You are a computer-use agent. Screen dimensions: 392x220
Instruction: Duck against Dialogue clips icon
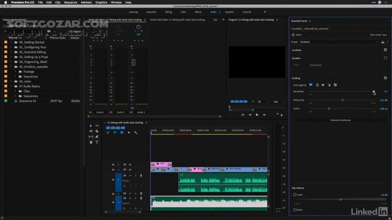pyautogui.click(x=311, y=85)
